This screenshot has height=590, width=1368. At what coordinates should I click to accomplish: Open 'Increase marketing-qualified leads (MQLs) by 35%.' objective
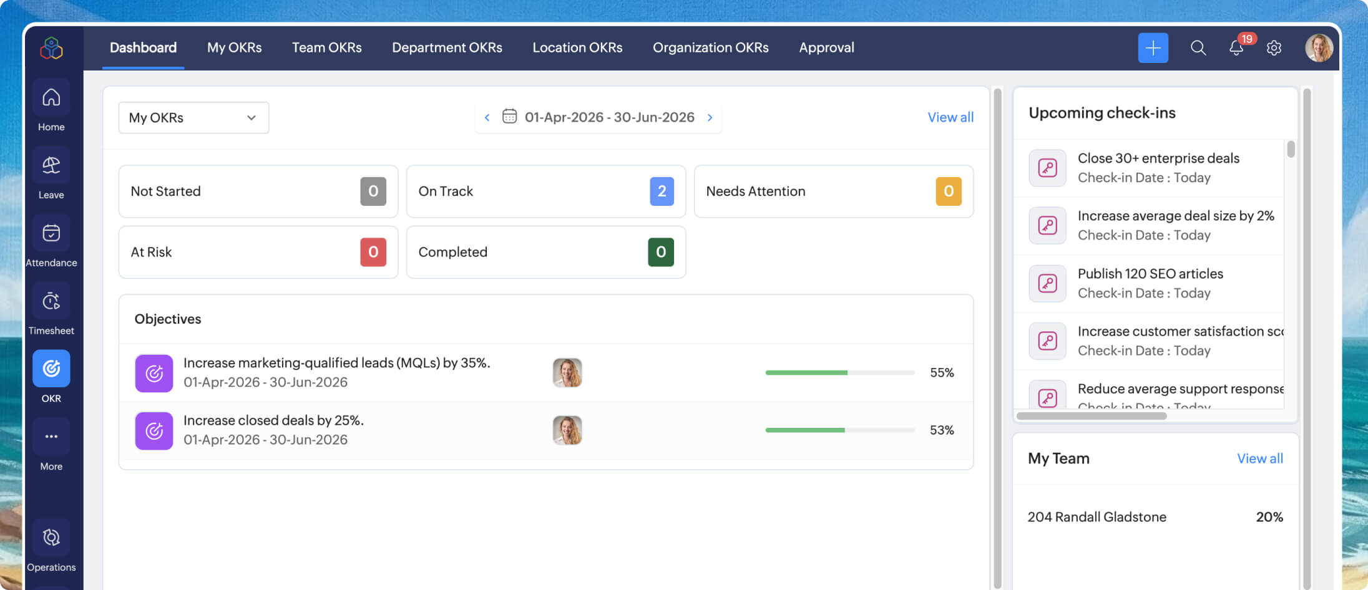tap(336, 362)
